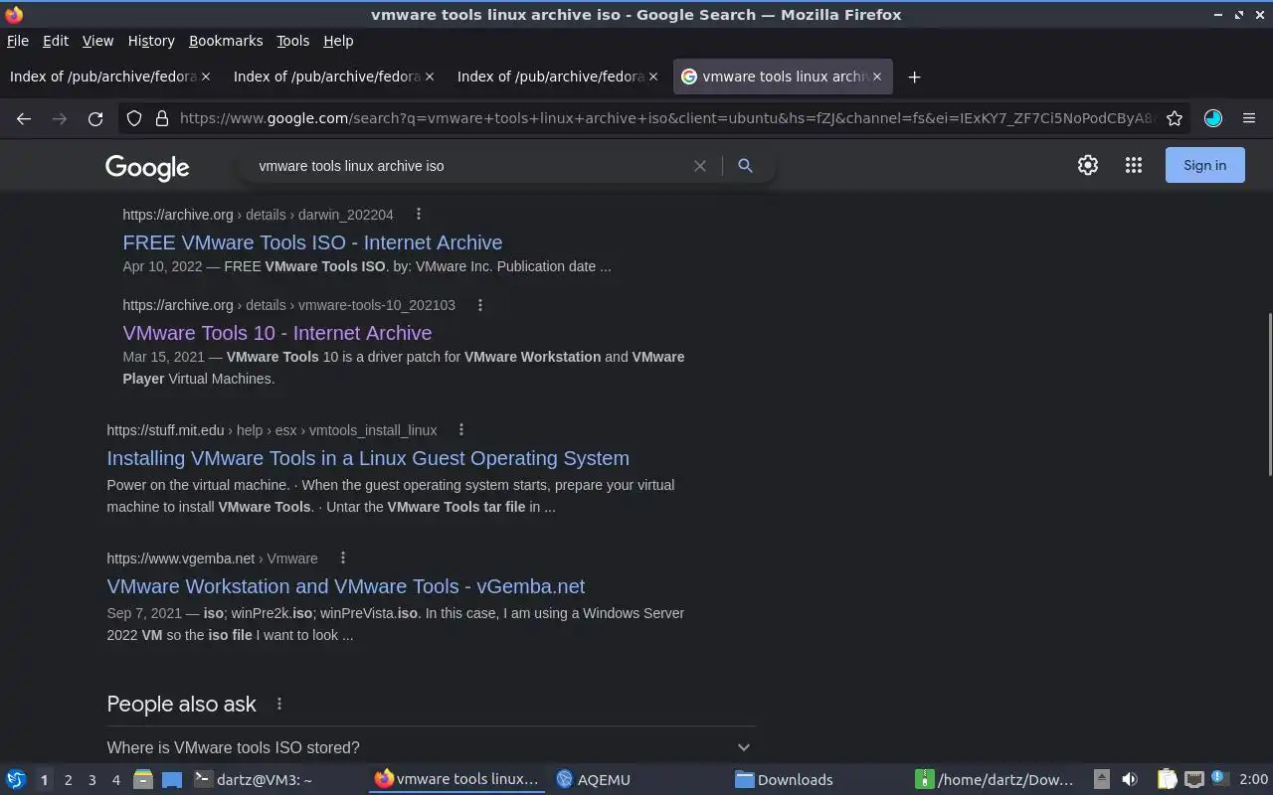The height and width of the screenshot is (795, 1273).
Task: Go back to the previous page
Action: pos(24,118)
